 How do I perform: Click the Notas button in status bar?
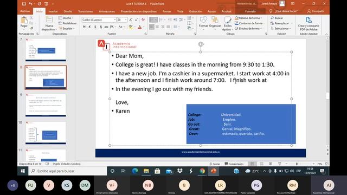[215, 164]
